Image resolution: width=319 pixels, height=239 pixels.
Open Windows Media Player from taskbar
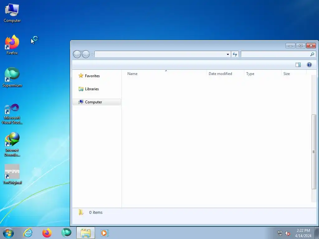[105, 233]
